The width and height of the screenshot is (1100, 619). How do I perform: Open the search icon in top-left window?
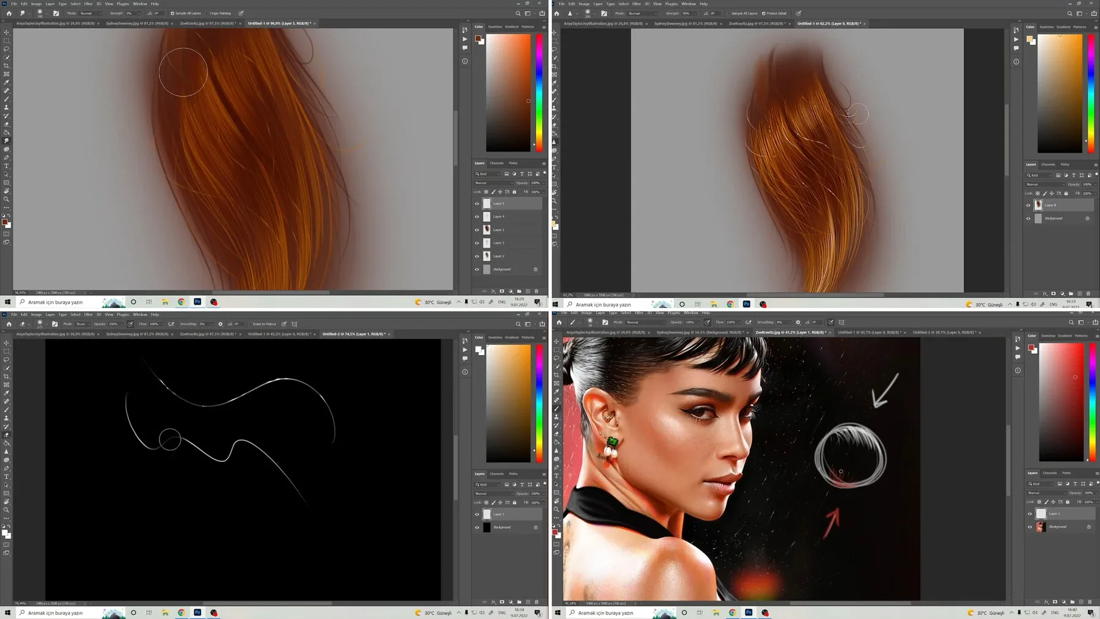(518, 13)
